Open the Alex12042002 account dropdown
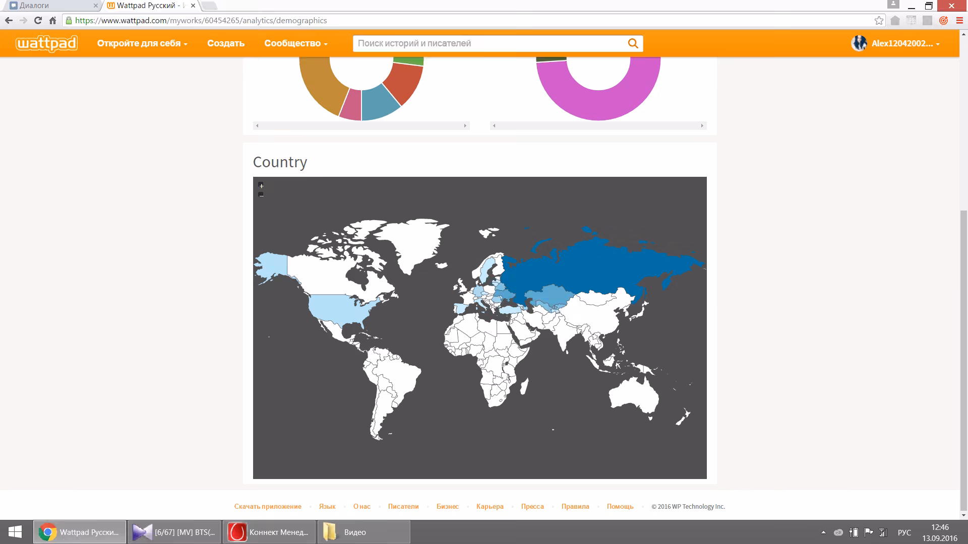Image resolution: width=968 pixels, height=544 pixels. 905,43
